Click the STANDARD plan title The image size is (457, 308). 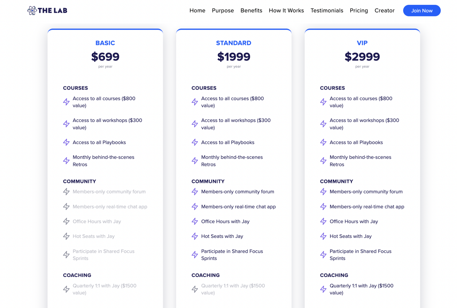233,43
